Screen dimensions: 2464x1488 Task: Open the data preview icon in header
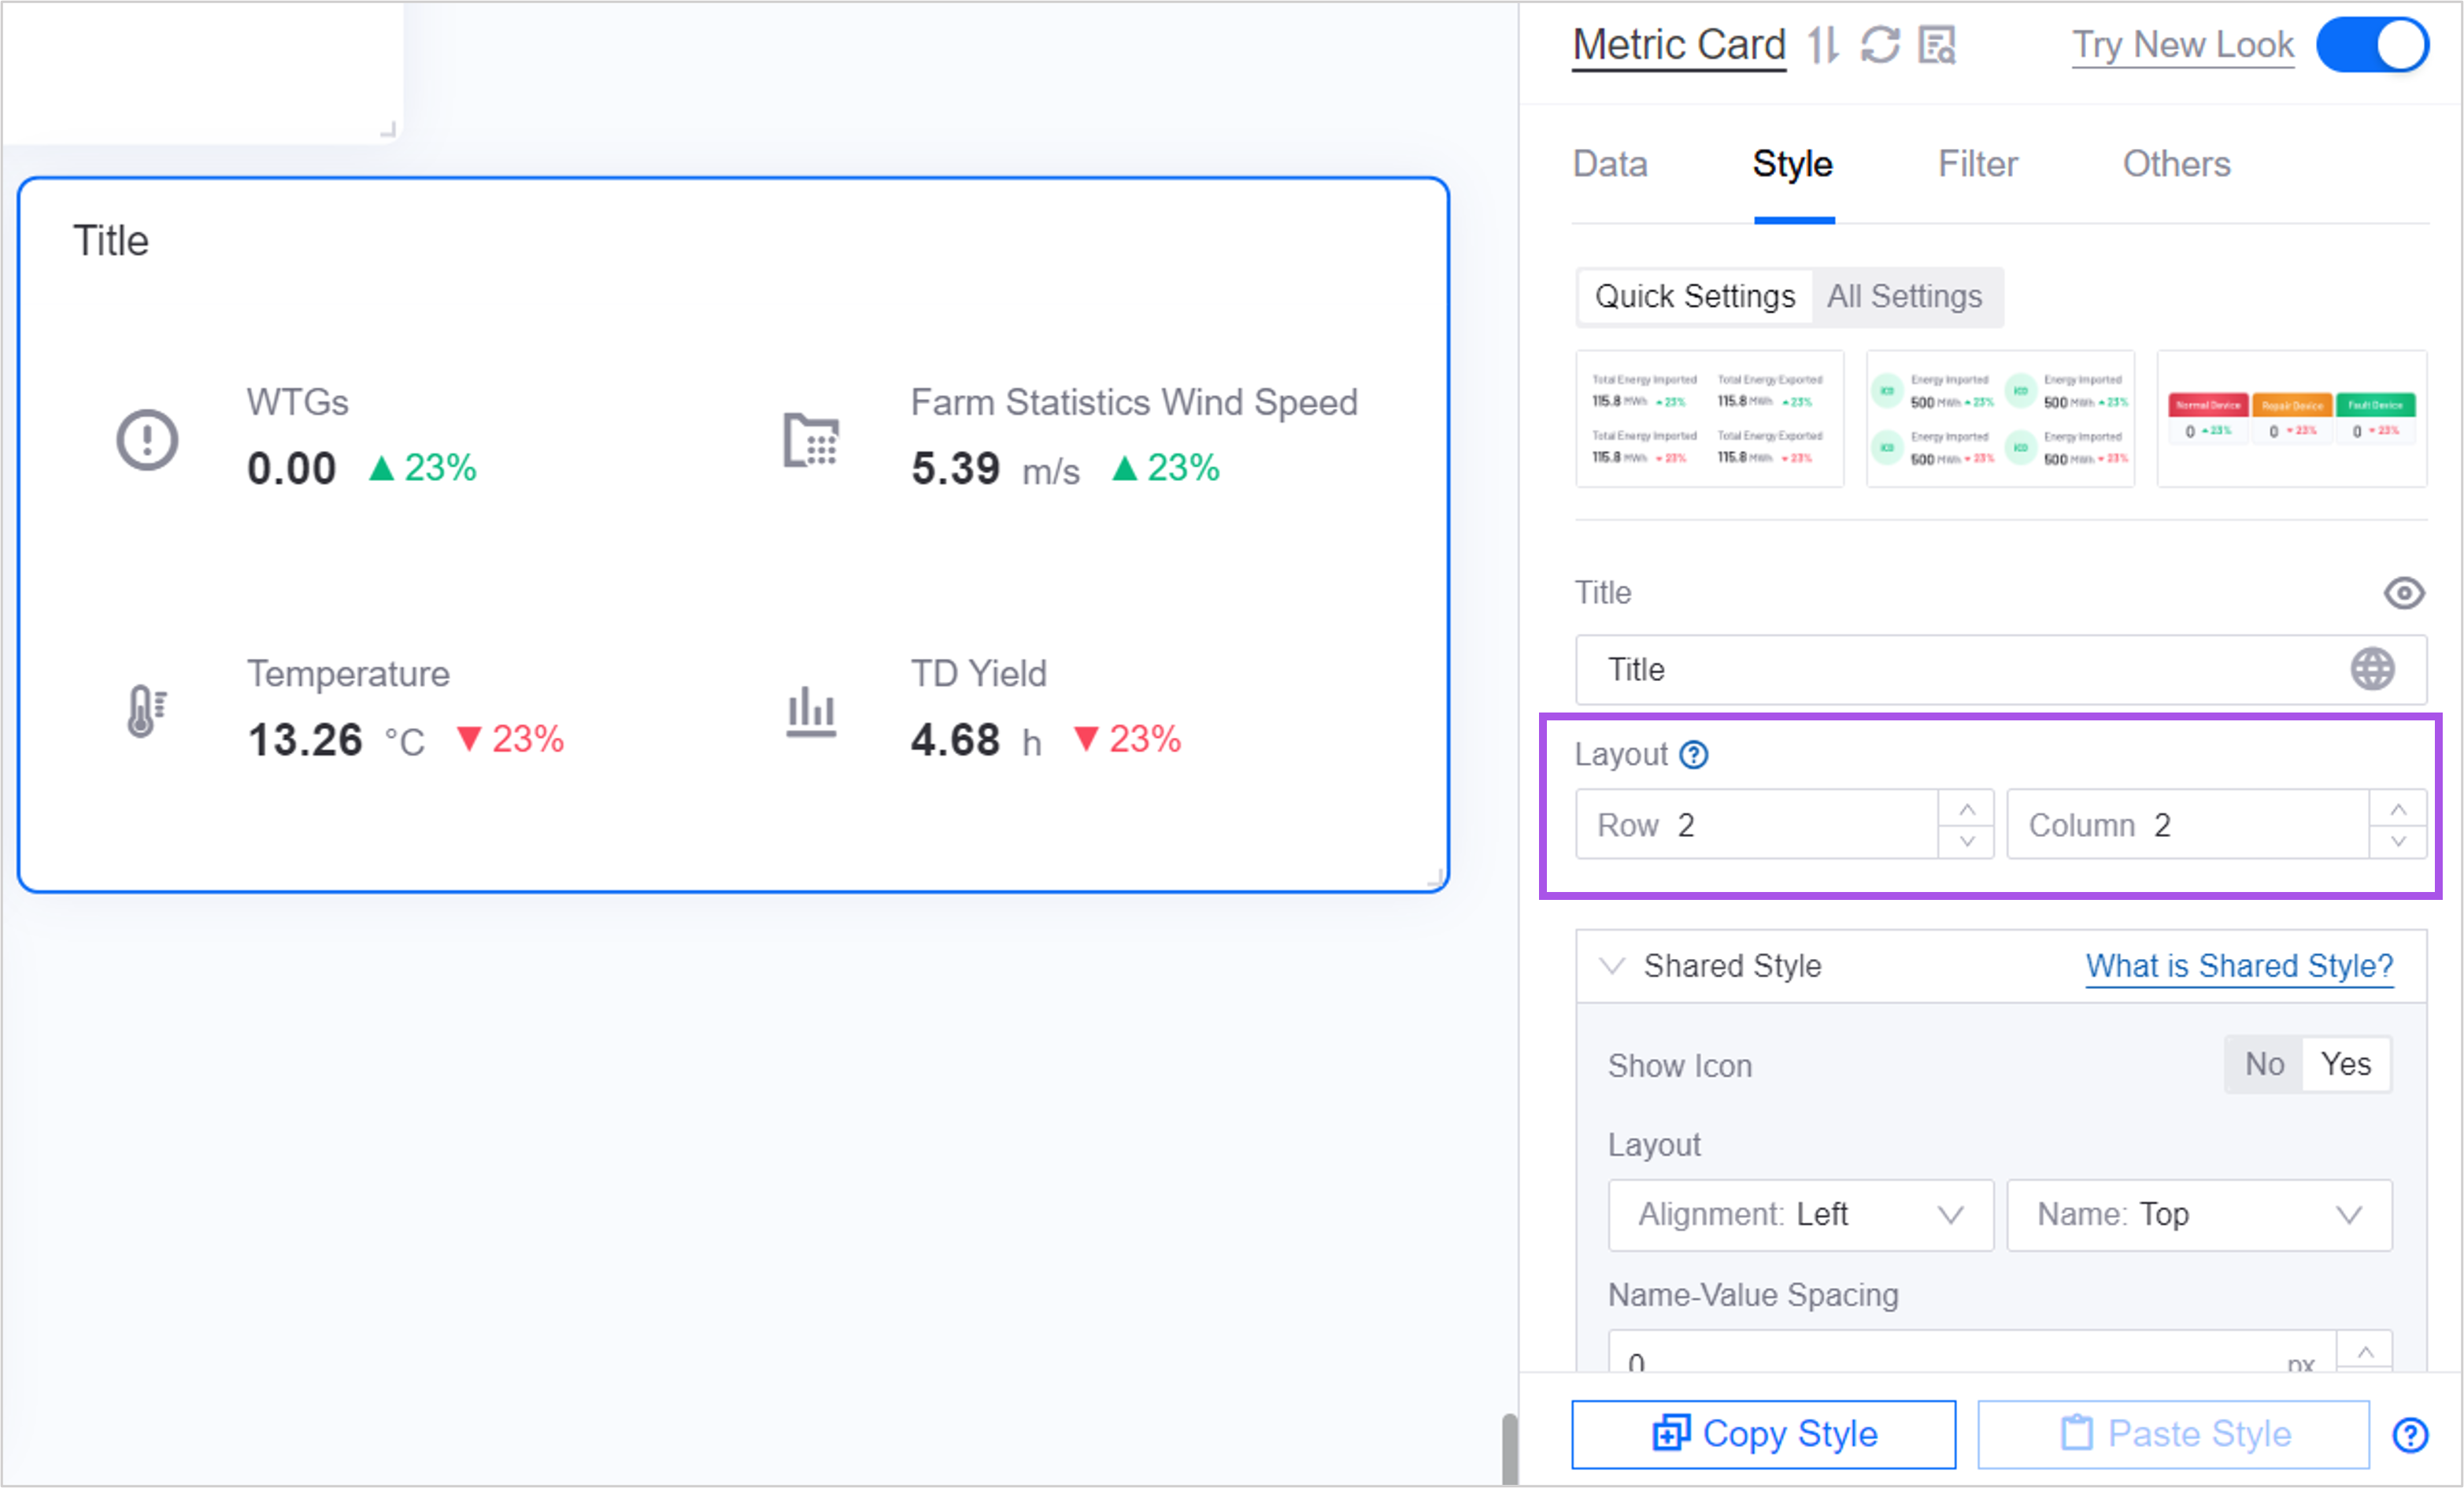coord(1937,45)
